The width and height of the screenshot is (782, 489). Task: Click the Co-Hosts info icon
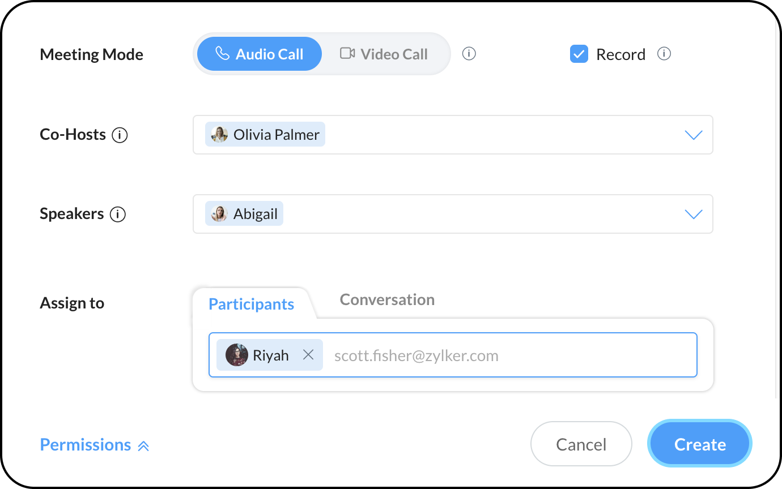120,135
